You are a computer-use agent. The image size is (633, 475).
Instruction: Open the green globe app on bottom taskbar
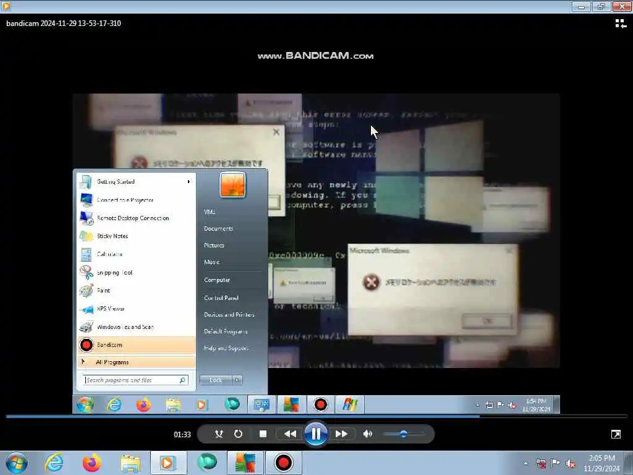tap(206, 463)
